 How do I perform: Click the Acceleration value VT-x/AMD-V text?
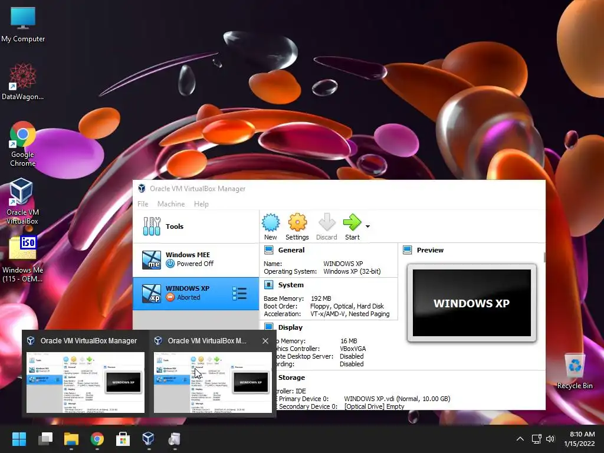click(x=350, y=314)
